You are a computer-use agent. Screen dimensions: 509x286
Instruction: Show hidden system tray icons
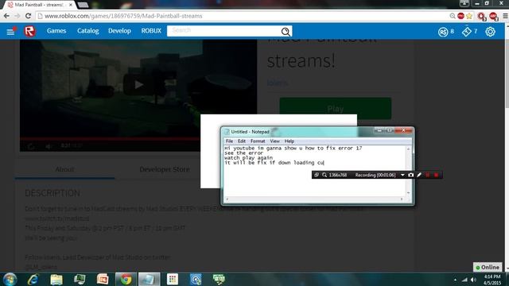click(x=455, y=280)
